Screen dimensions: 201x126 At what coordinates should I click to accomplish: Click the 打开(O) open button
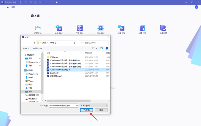[87, 110]
